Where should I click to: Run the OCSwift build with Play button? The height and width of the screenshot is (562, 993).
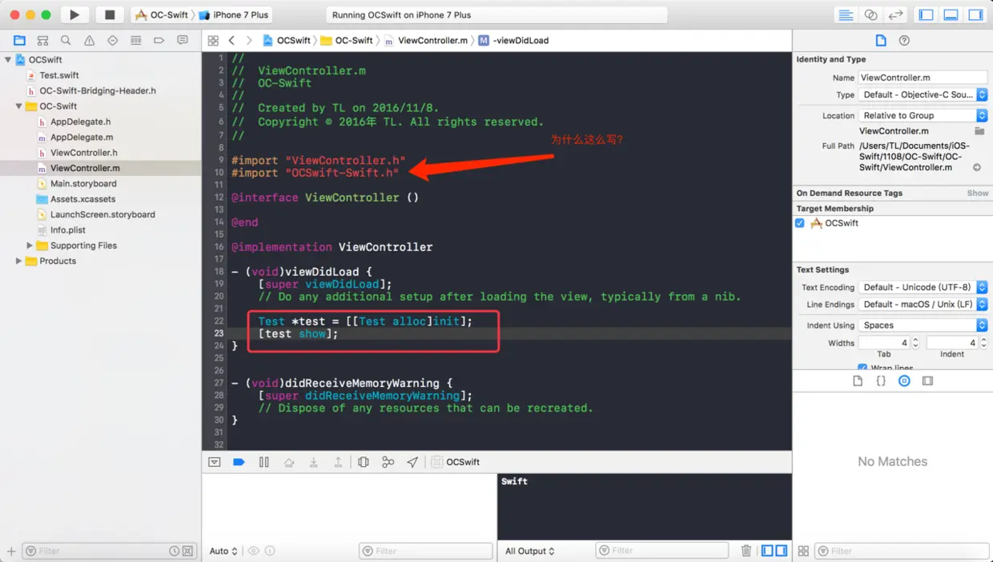pyautogui.click(x=74, y=15)
